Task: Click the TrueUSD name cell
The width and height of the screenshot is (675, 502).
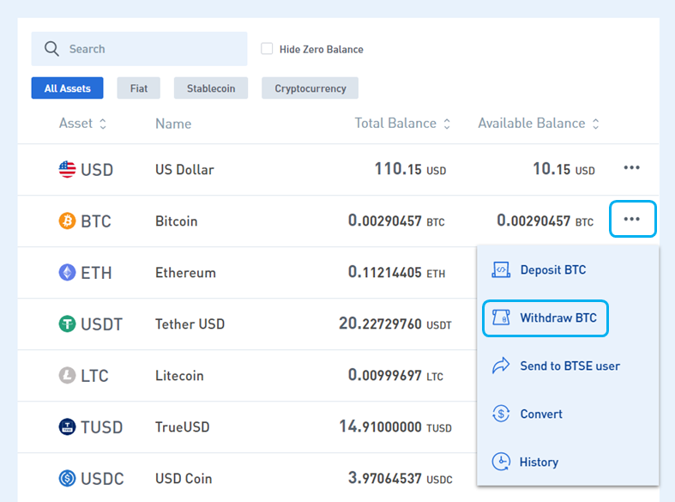Action: [x=182, y=427]
